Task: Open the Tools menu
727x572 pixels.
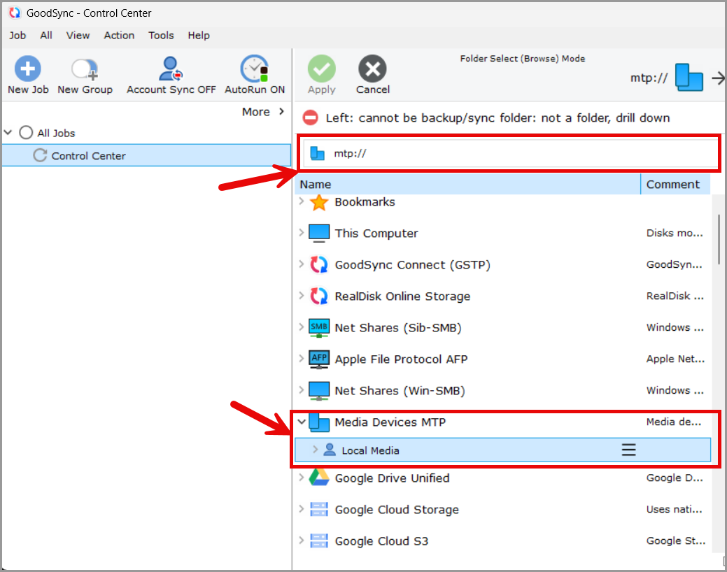Action: [x=161, y=35]
